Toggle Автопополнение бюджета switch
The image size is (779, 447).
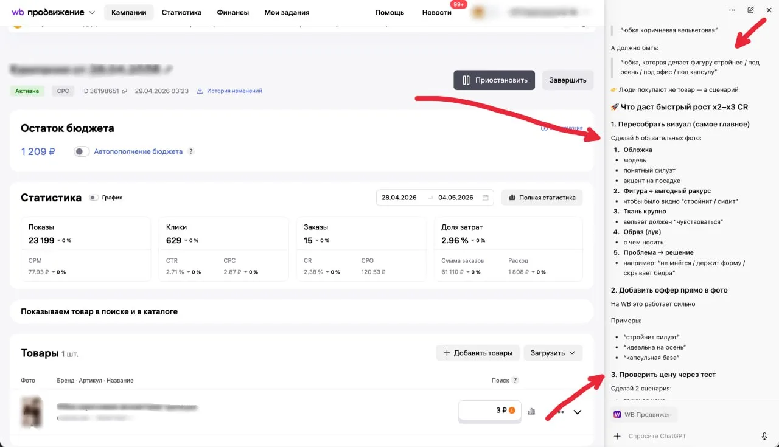coord(82,151)
